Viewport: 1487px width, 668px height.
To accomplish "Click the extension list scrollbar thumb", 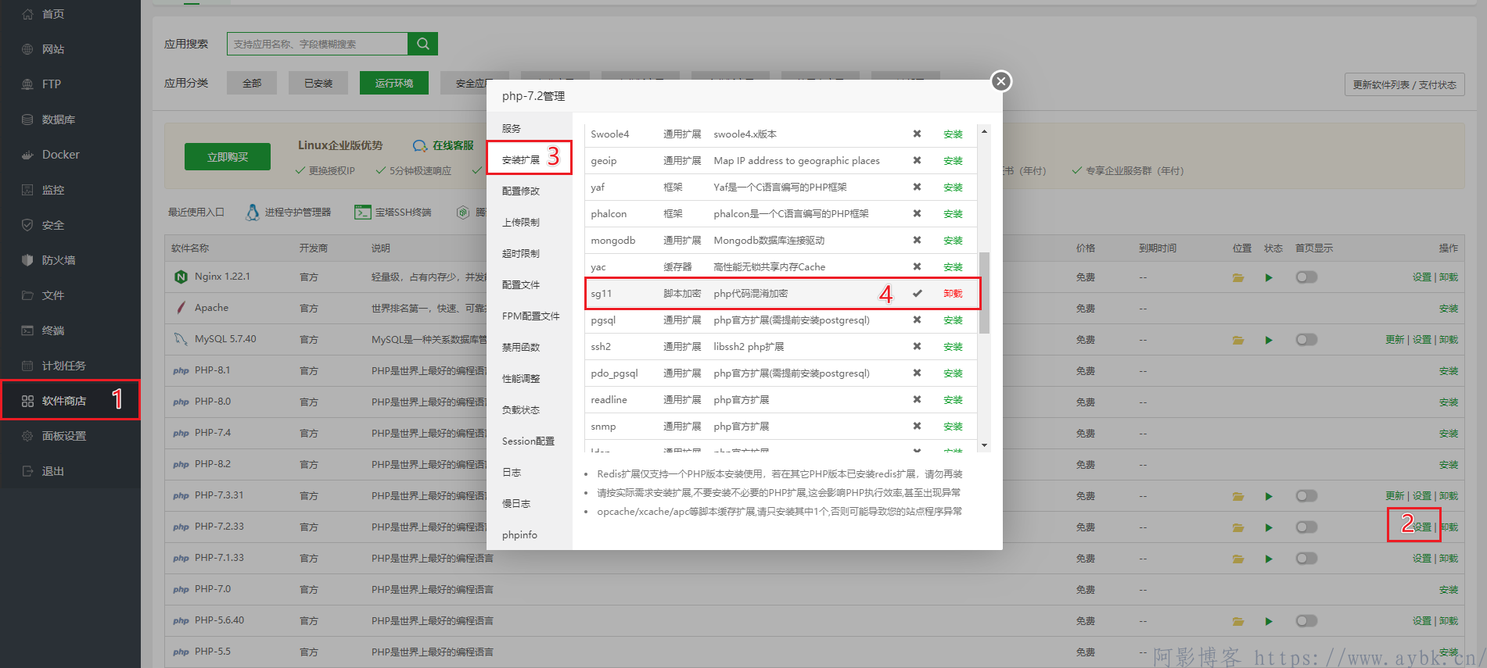I will [x=984, y=292].
